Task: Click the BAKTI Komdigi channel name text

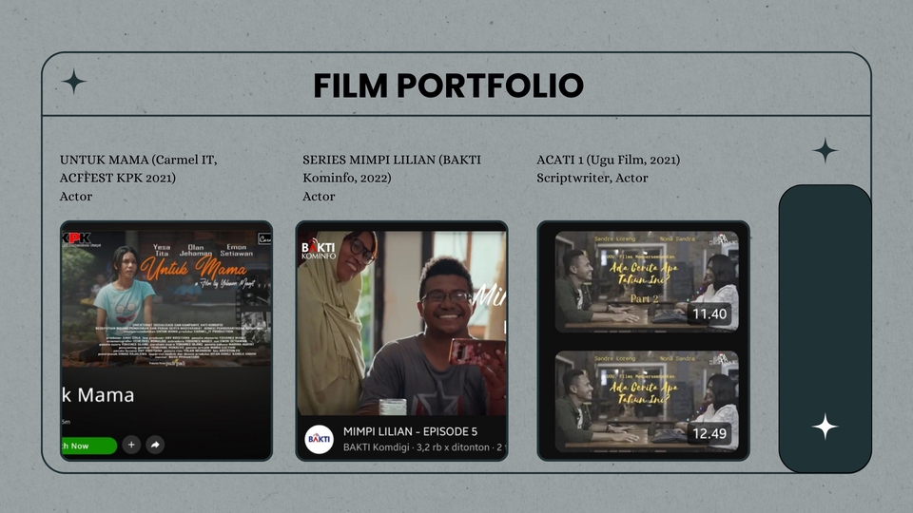Action: tap(377, 447)
